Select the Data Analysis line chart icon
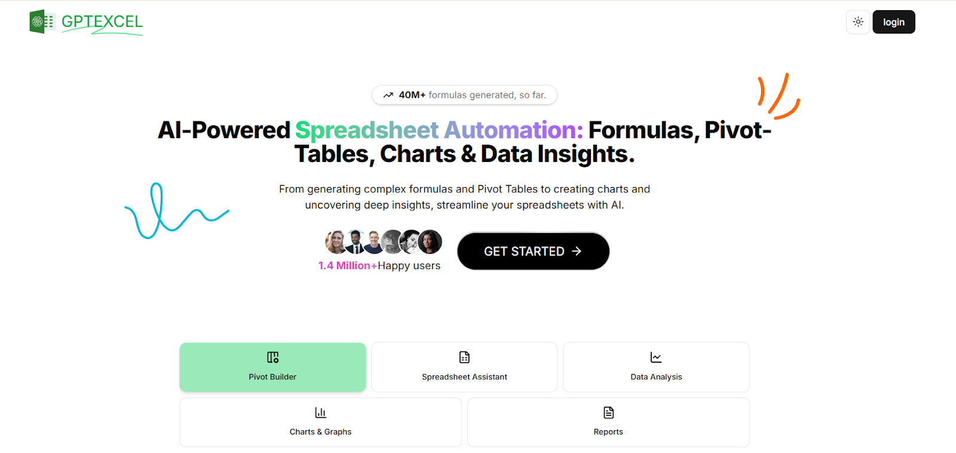Image resolution: width=956 pixels, height=453 pixels. click(655, 356)
